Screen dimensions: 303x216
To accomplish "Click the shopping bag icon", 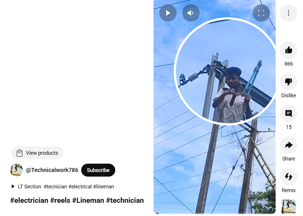I will (20, 153).
